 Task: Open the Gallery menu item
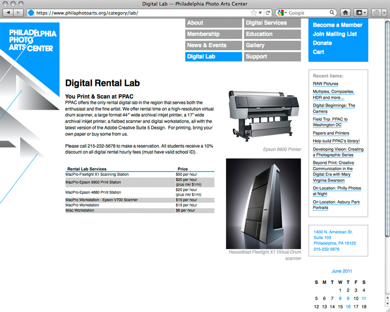(x=272, y=45)
